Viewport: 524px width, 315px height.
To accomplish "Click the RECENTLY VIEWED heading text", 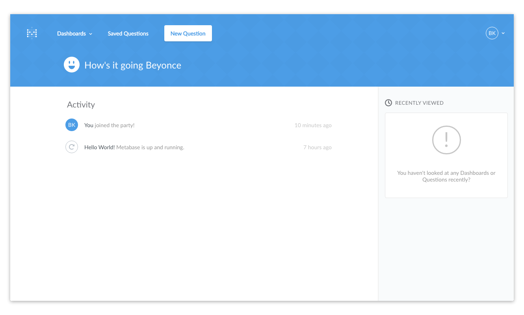I will (x=419, y=103).
